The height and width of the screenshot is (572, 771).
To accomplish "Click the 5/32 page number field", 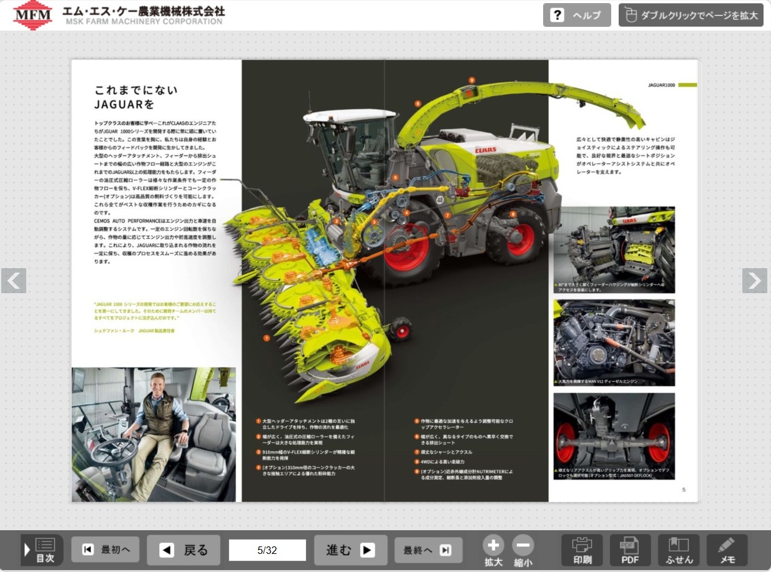I will pyautogui.click(x=267, y=550).
